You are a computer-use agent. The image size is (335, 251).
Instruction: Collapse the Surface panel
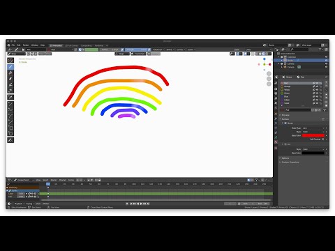click(285, 119)
